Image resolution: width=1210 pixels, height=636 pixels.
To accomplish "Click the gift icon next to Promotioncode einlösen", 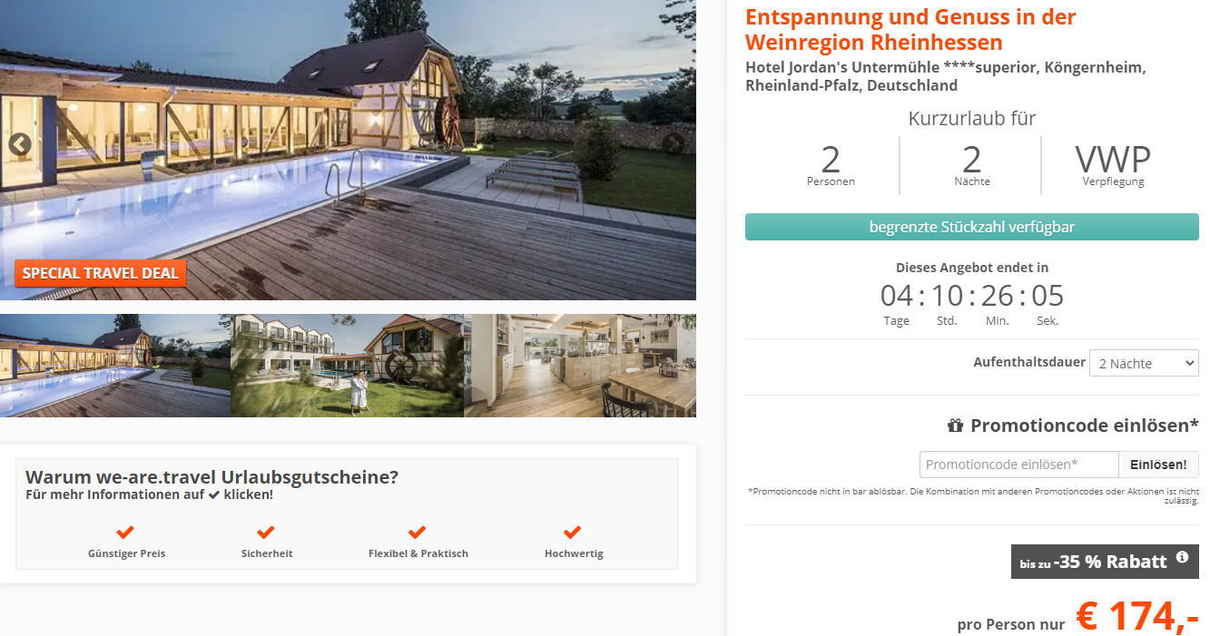I will (955, 426).
